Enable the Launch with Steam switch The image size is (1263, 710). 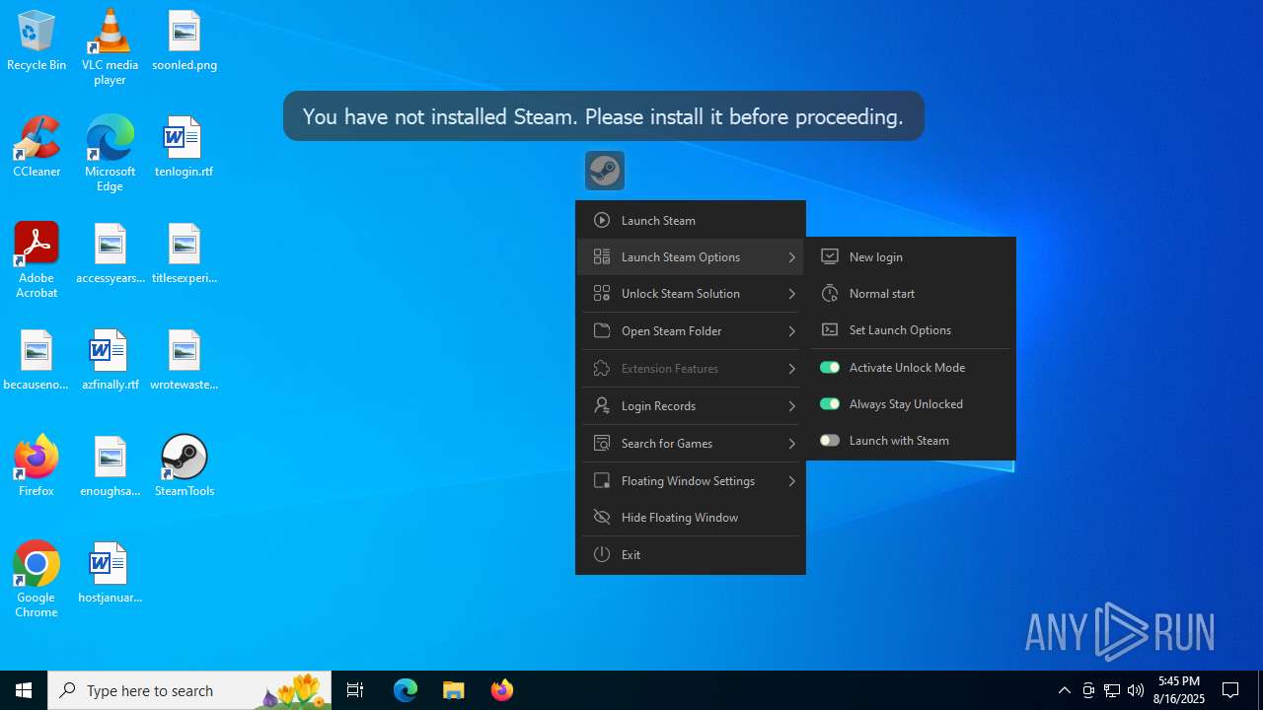tap(830, 440)
